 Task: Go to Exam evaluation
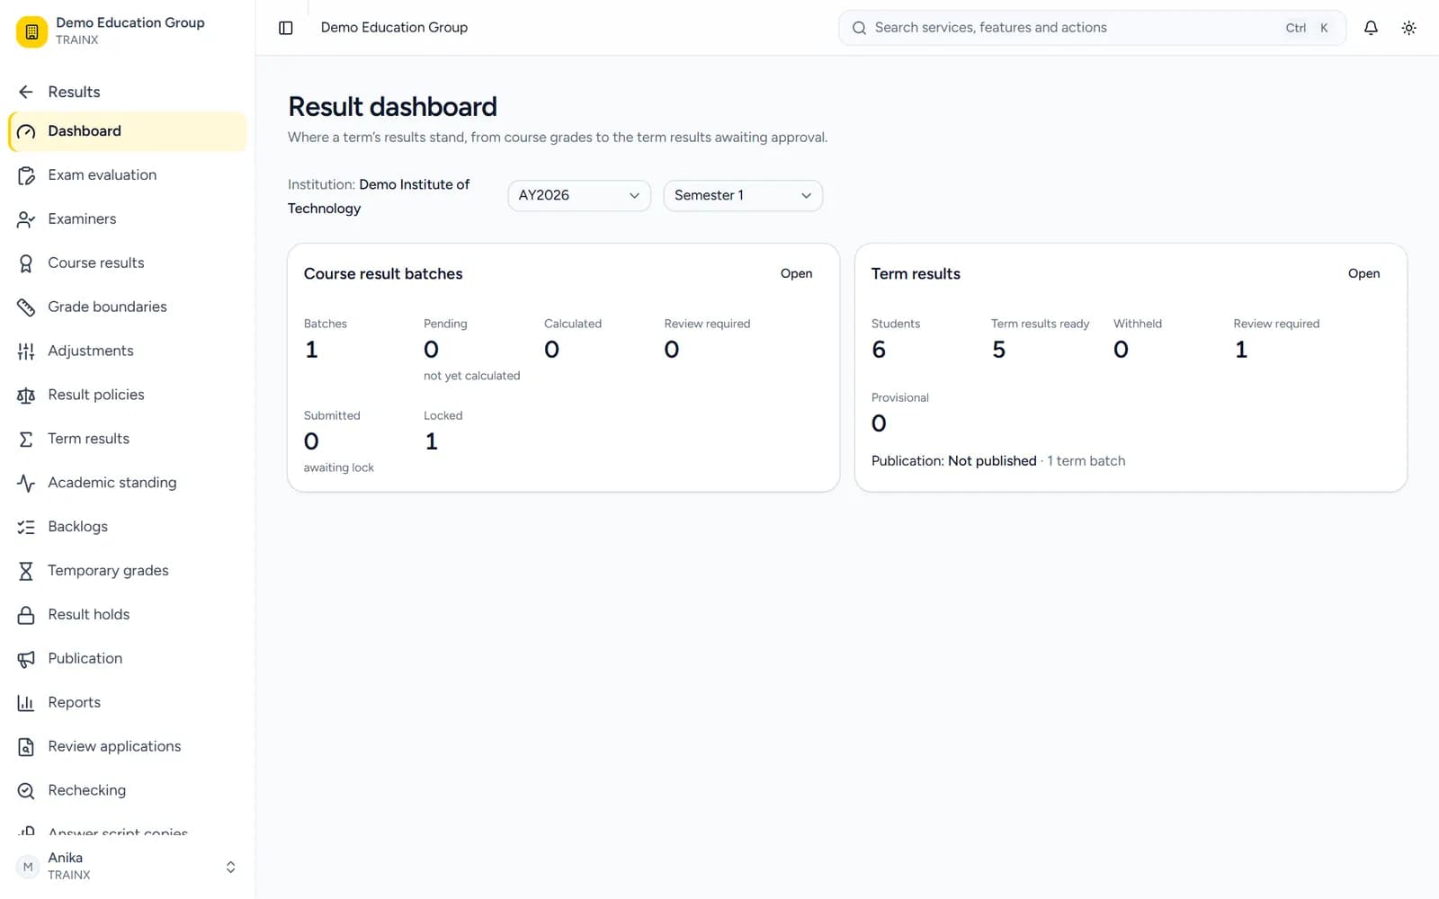[x=128, y=175]
